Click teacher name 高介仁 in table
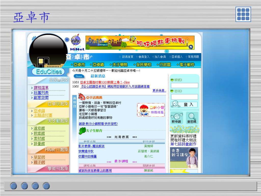261x196 pixels. coord(149,156)
